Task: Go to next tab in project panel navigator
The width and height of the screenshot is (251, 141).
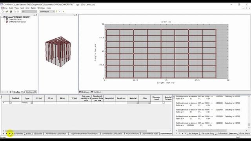Action: point(8,92)
